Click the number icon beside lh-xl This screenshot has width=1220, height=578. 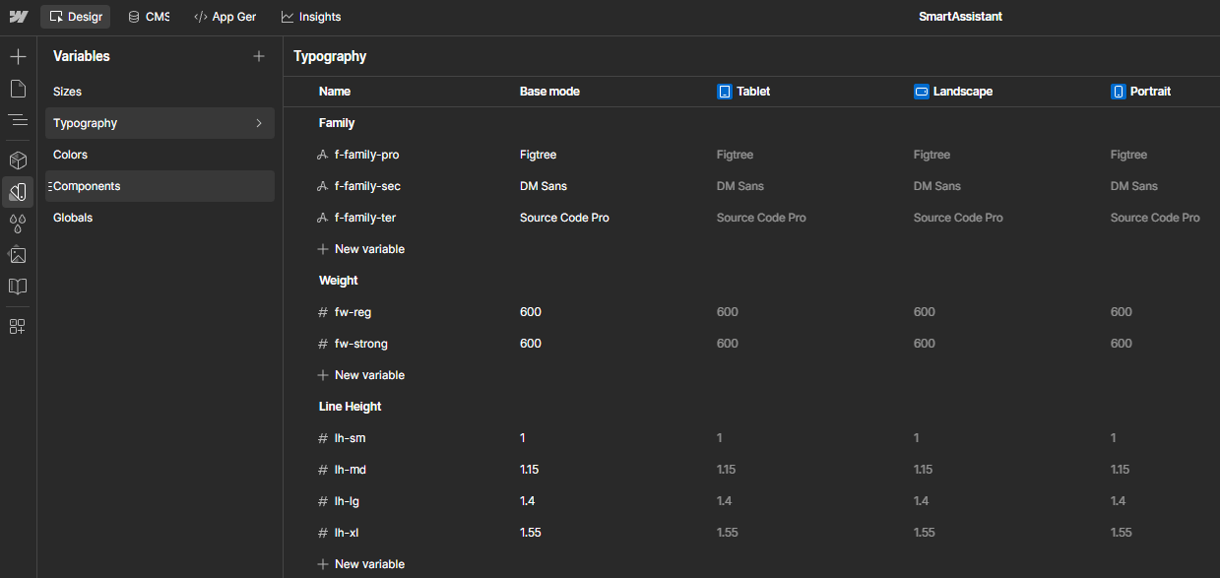[322, 533]
